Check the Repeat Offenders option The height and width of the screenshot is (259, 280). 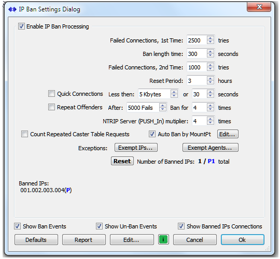pyautogui.click(x=51, y=107)
